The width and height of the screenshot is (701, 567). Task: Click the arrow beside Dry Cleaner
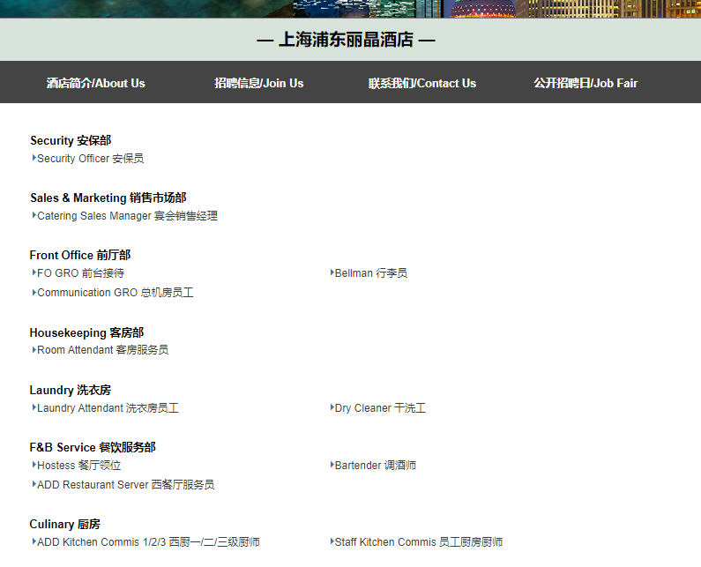coord(332,407)
